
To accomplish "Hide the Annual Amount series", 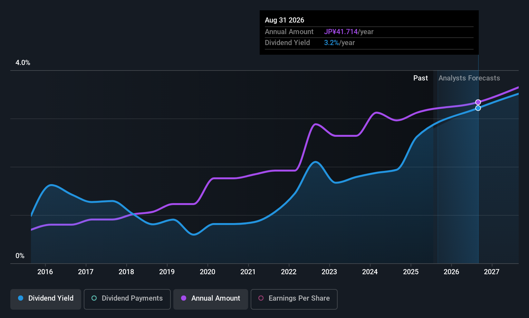I will (211, 299).
